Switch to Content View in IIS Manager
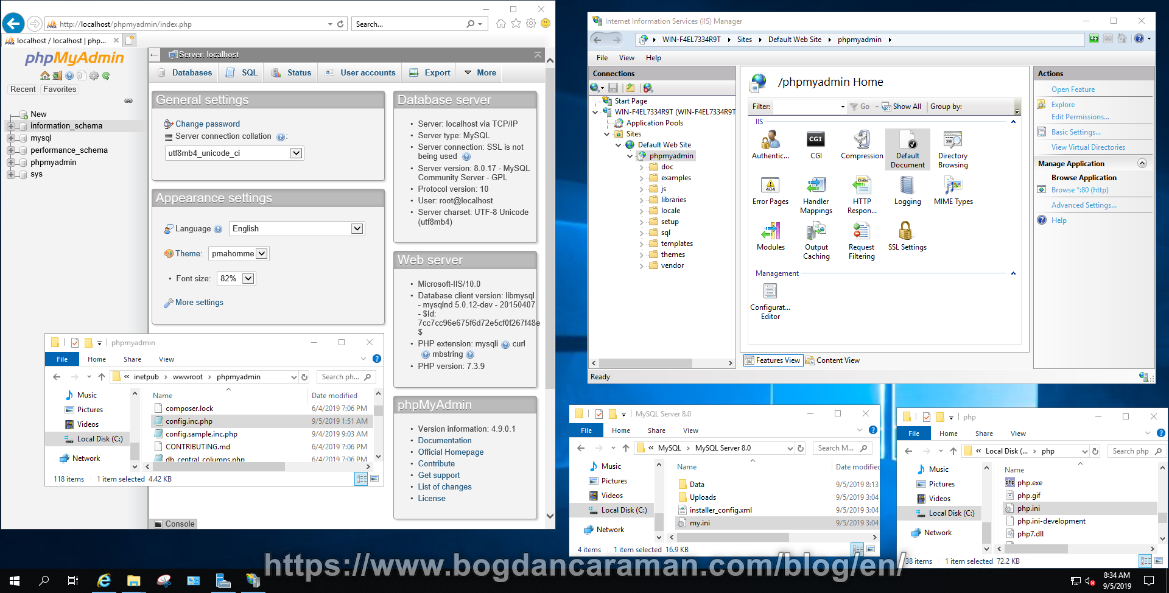The height and width of the screenshot is (593, 1169). tap(832, 360)
